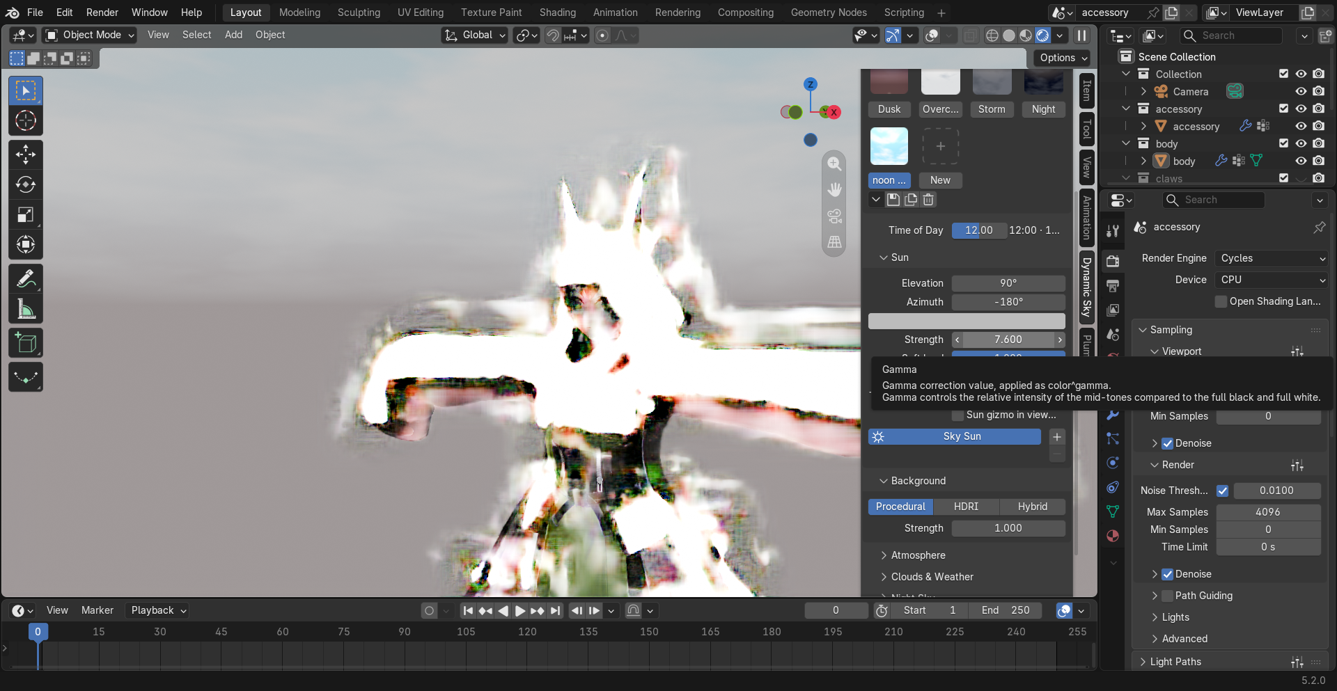
Task: Open the Object Mode dropdown
Action: tap(89, 35)
